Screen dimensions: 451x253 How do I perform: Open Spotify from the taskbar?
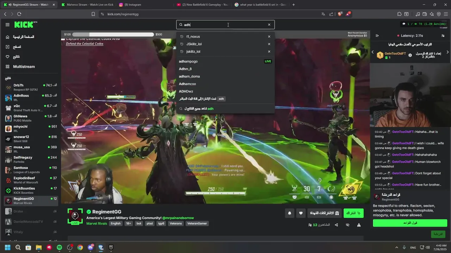(x=59, y=247)
